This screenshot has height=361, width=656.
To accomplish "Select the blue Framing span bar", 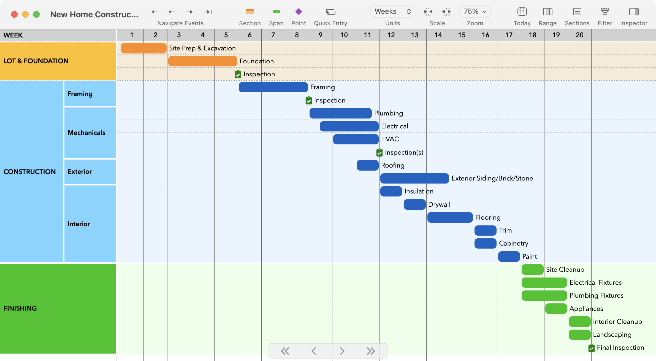I will 273,87.
